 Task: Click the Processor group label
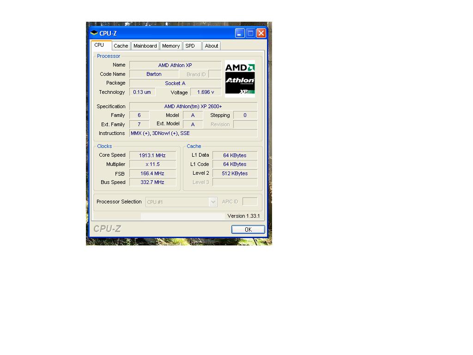coord(109,56)
